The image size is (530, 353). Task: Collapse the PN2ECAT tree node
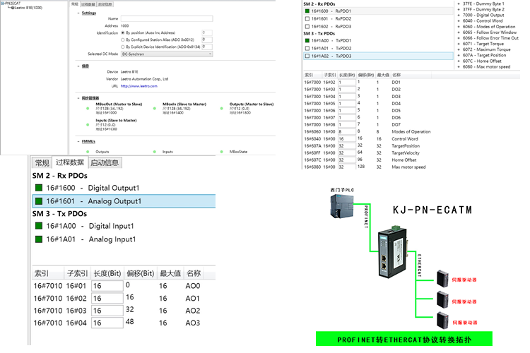(x=1, y=3)
